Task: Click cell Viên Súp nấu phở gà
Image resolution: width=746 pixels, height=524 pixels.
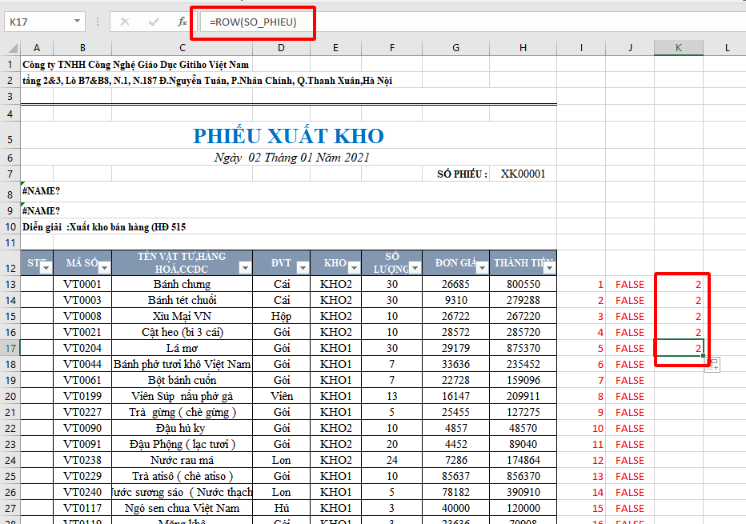Action: 182,397
